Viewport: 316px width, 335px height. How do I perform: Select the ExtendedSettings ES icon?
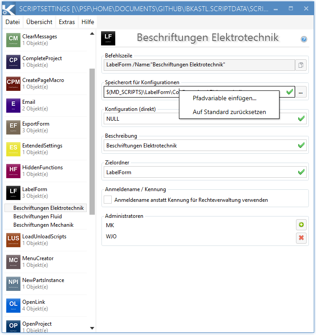click(x=13, y=149)
